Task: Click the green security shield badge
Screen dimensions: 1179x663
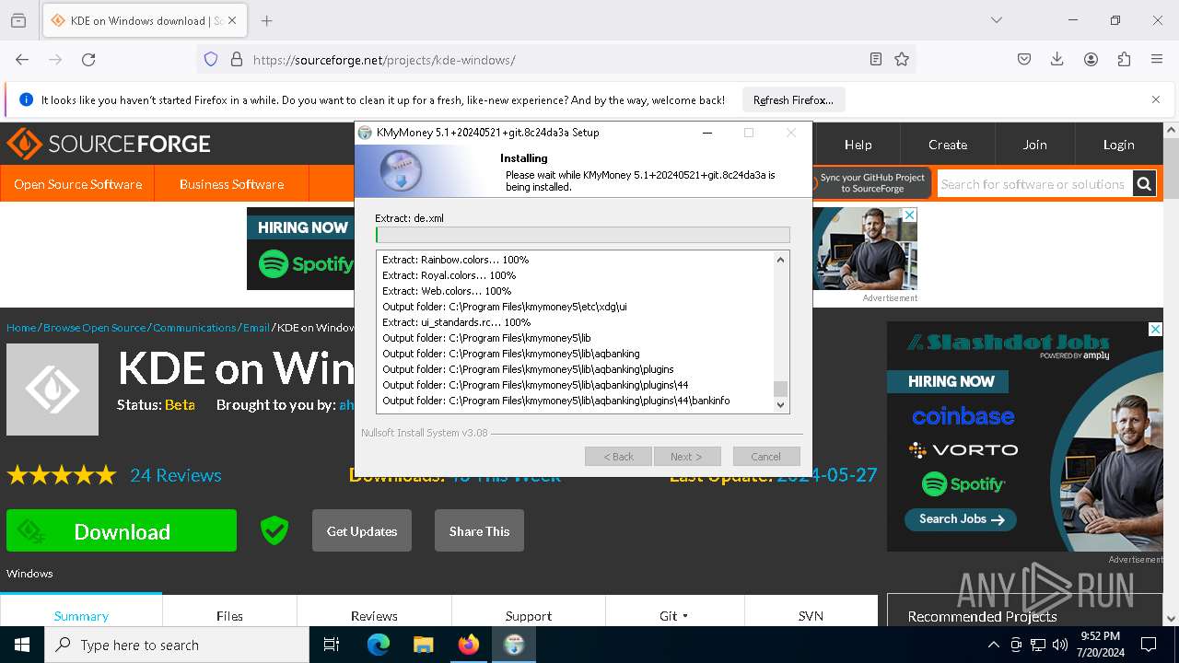Action: pos(274,530)
